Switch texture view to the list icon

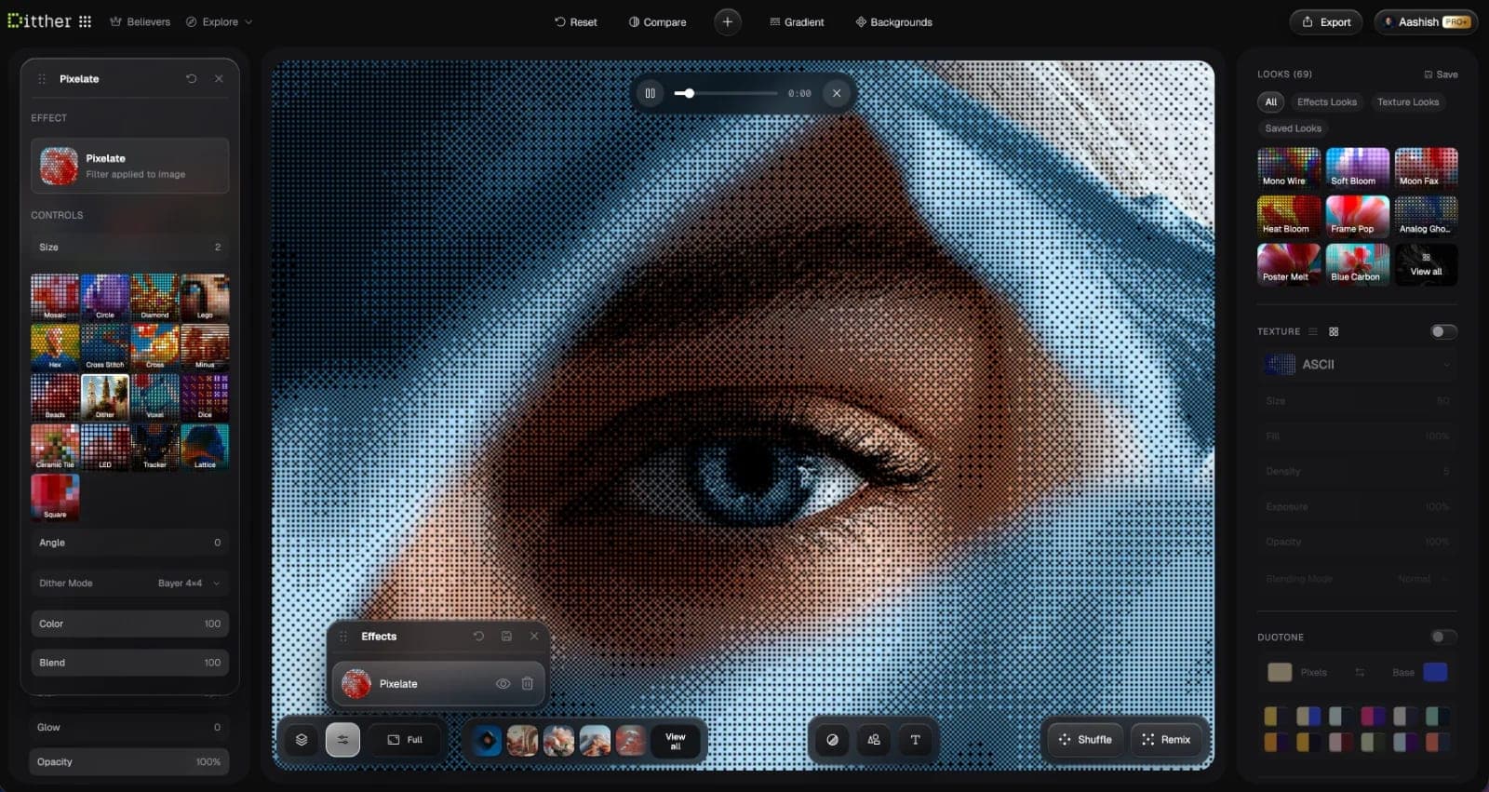[1313, 331]
